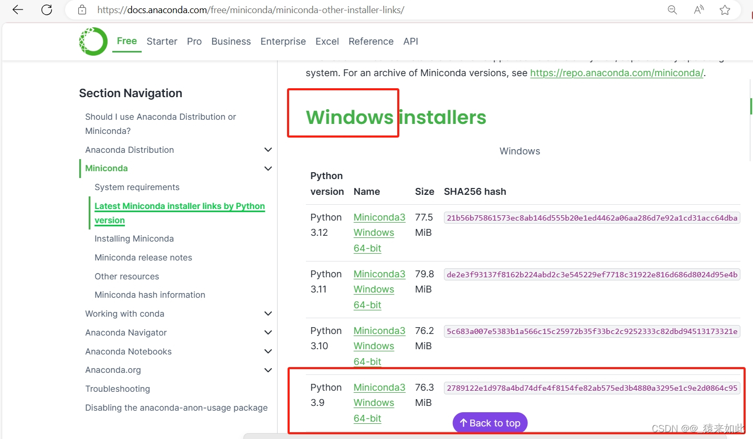This screenshot has height=439, width=753.
Task: Click the Back to top button
Action: pyautogui.click(x=490, y=423)
